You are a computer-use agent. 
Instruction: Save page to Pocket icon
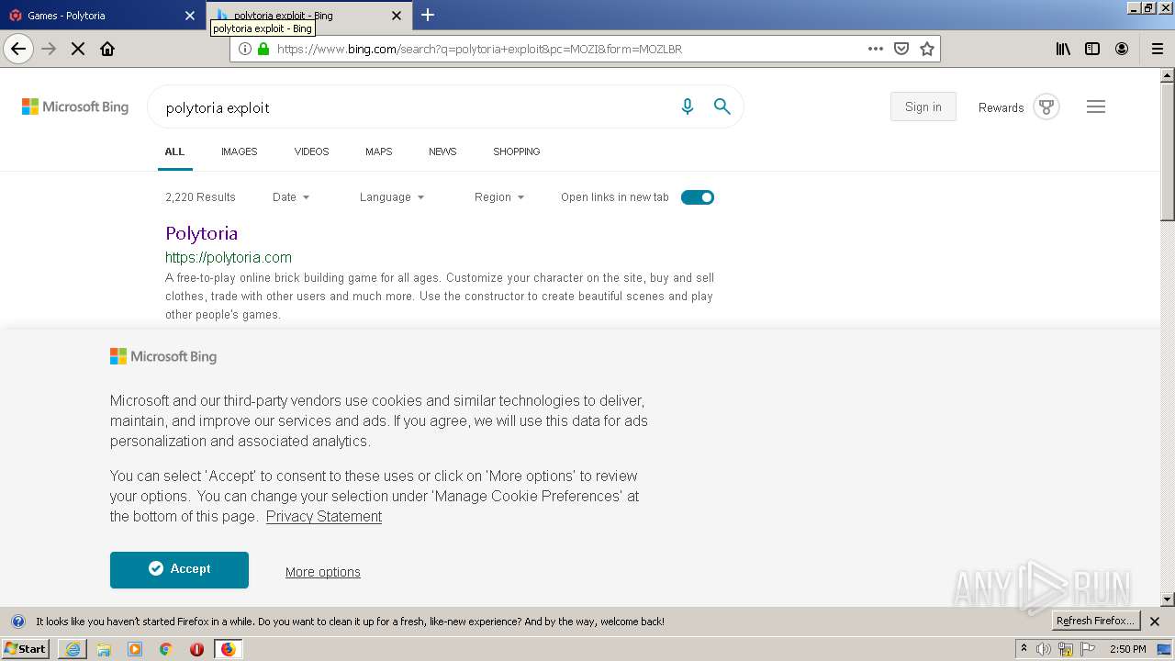[901, 49]
